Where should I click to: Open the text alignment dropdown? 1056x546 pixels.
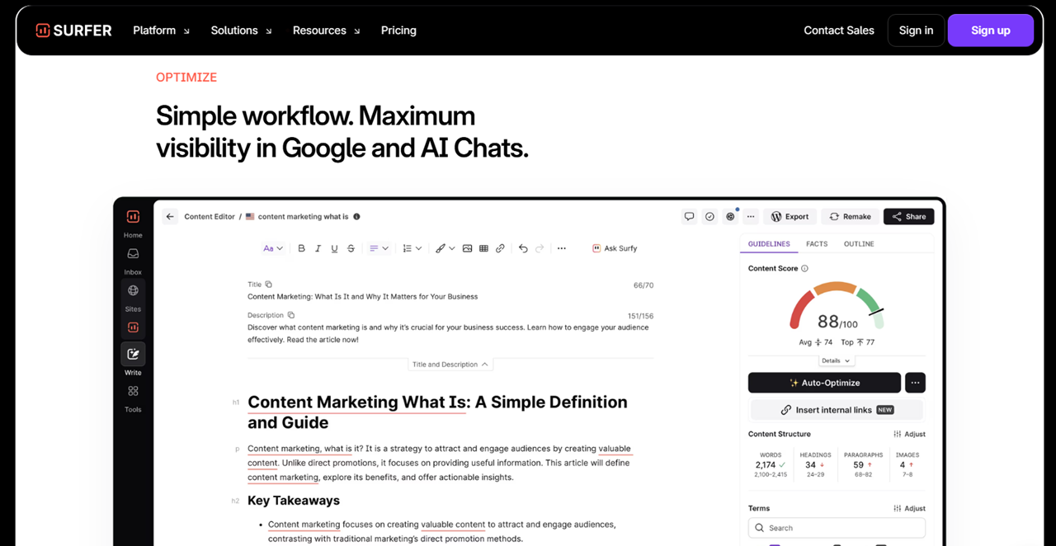click(x=379, y=248)
